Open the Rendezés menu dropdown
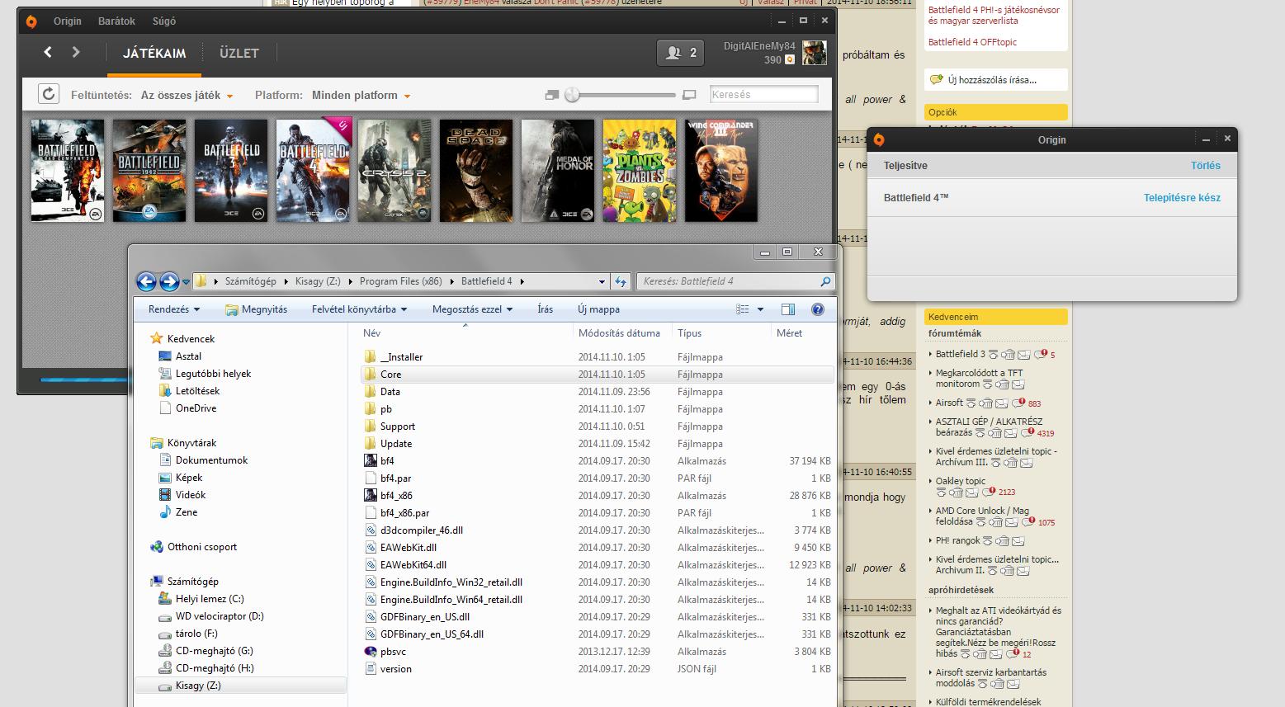 coord(174,309)
